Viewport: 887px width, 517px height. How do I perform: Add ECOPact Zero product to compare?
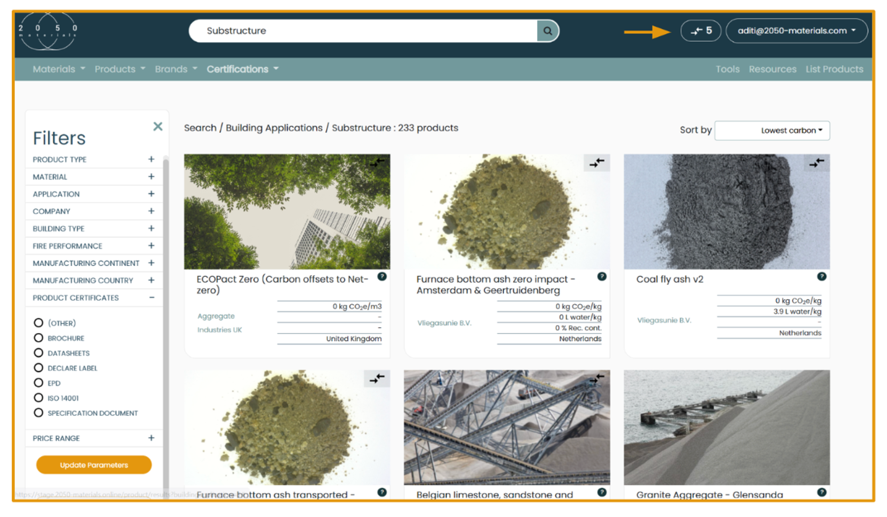[x=377, y=163]
